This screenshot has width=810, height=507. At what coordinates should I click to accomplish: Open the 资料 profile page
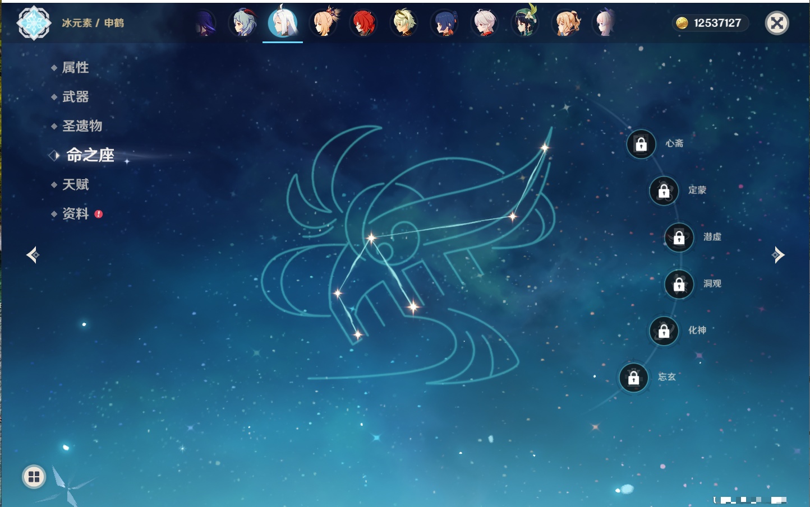pyautogui.click(x=75, y=213)
